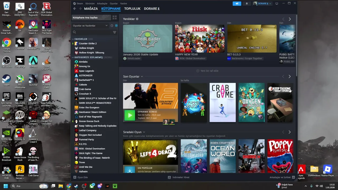Open the Görünüm menu
This screenshot has width=338, height=190.
90,3
